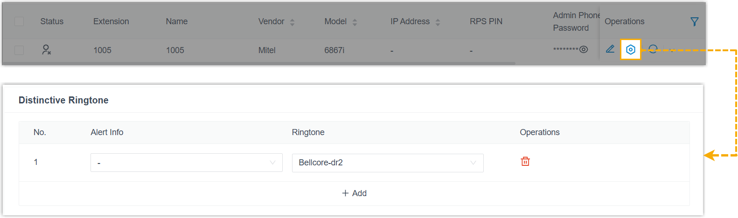Open the hexagon settings icon for extension 1005
The height and width of the screenshot is (218, 738).
pyautogui.click(x=630, y=49)
